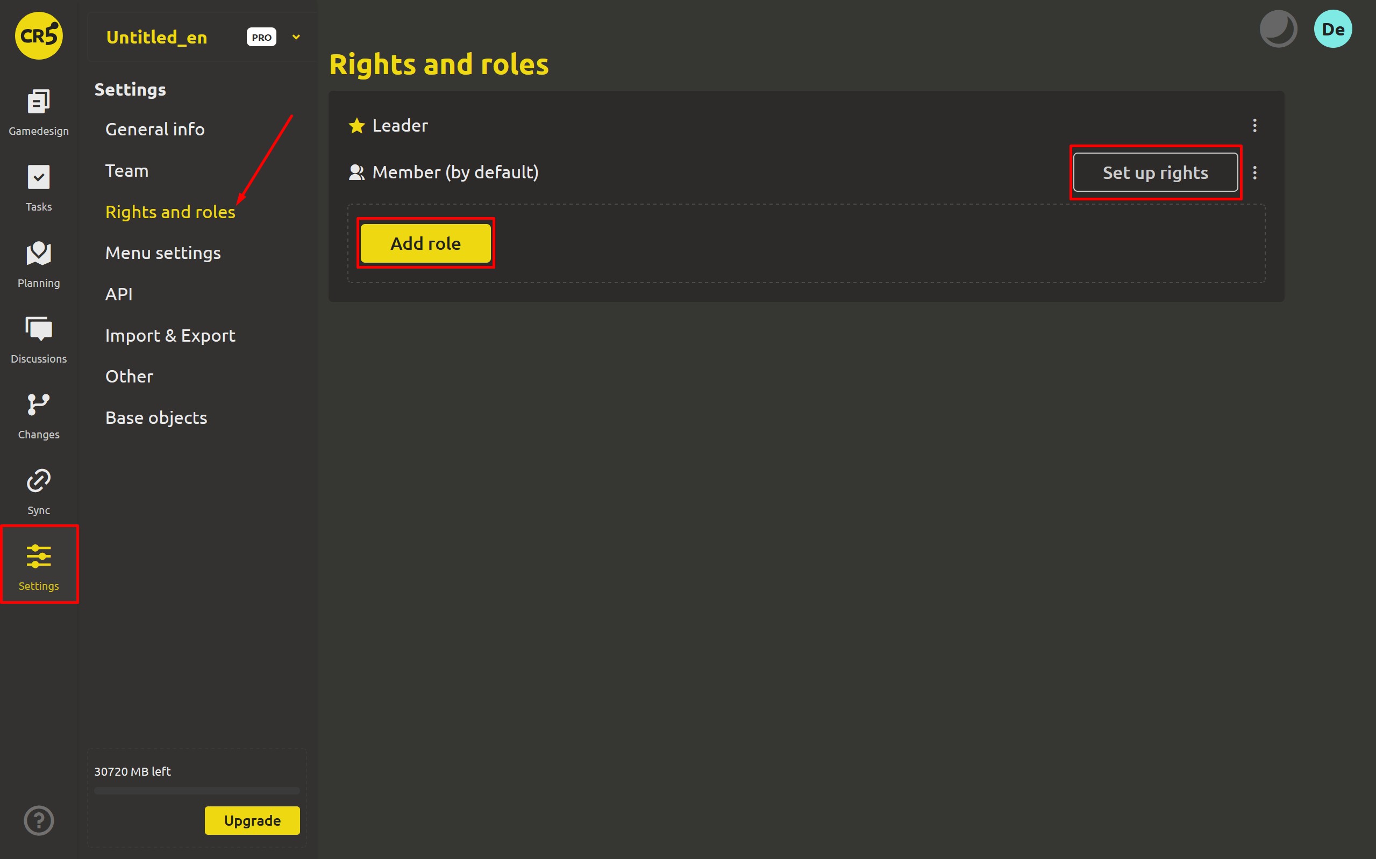This screenshot has height=859, width=1376.
Task: Go to General info settings
Action: tap(155, 129)
